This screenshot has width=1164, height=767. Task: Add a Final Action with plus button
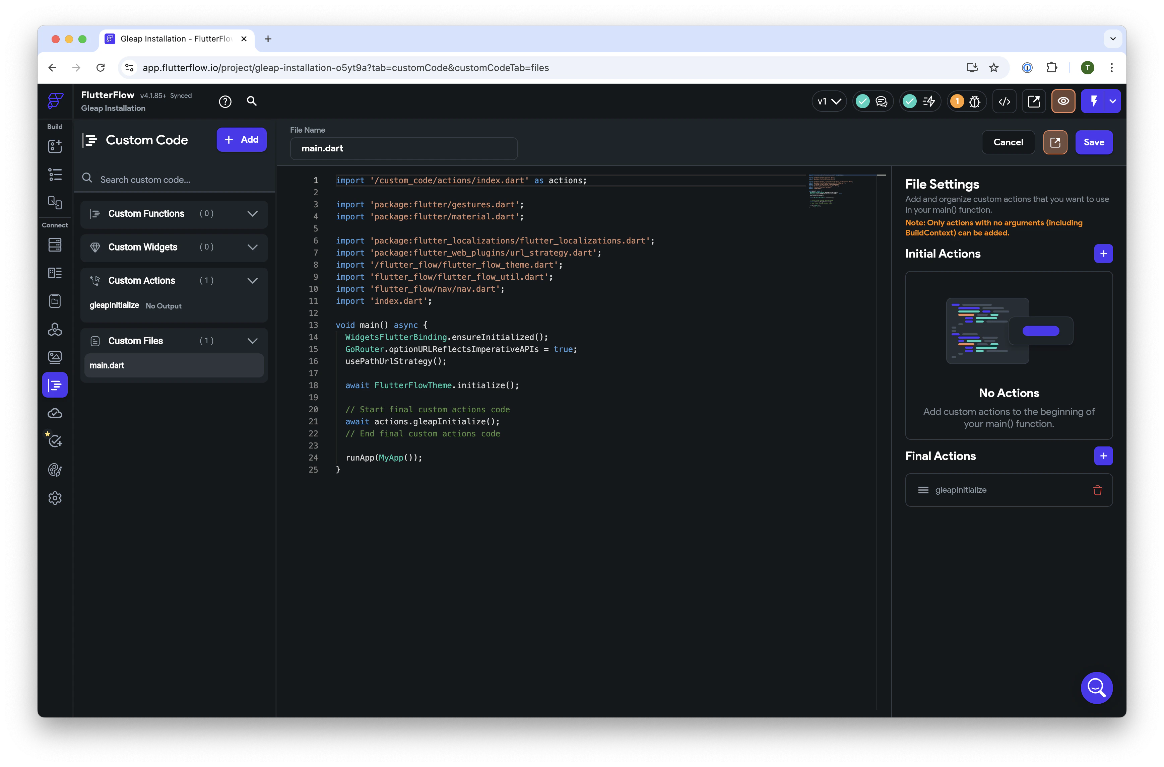(x=1103, y=456)
